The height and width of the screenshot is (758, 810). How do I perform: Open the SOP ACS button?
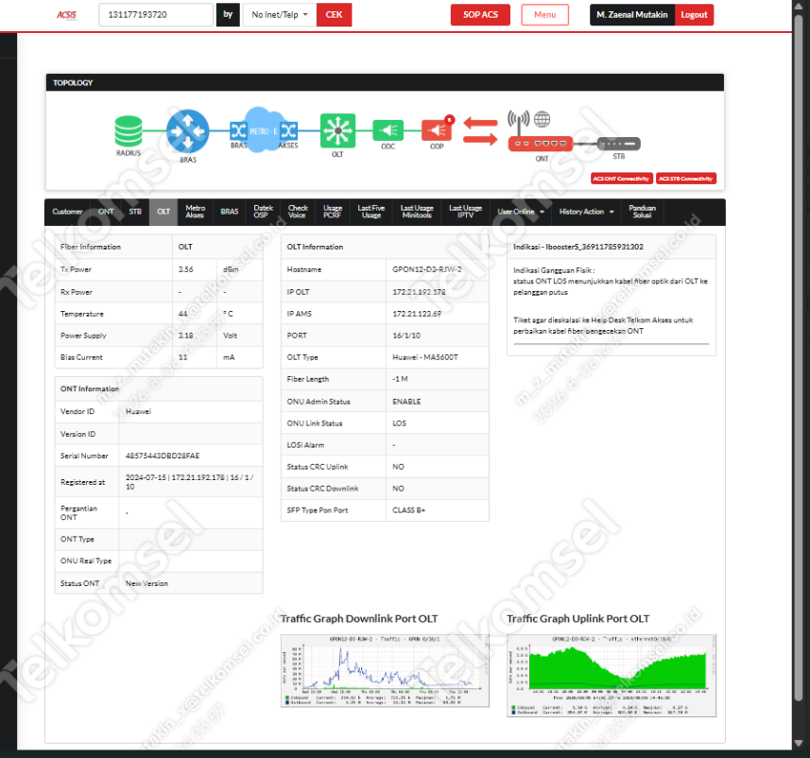pos(480,15)
